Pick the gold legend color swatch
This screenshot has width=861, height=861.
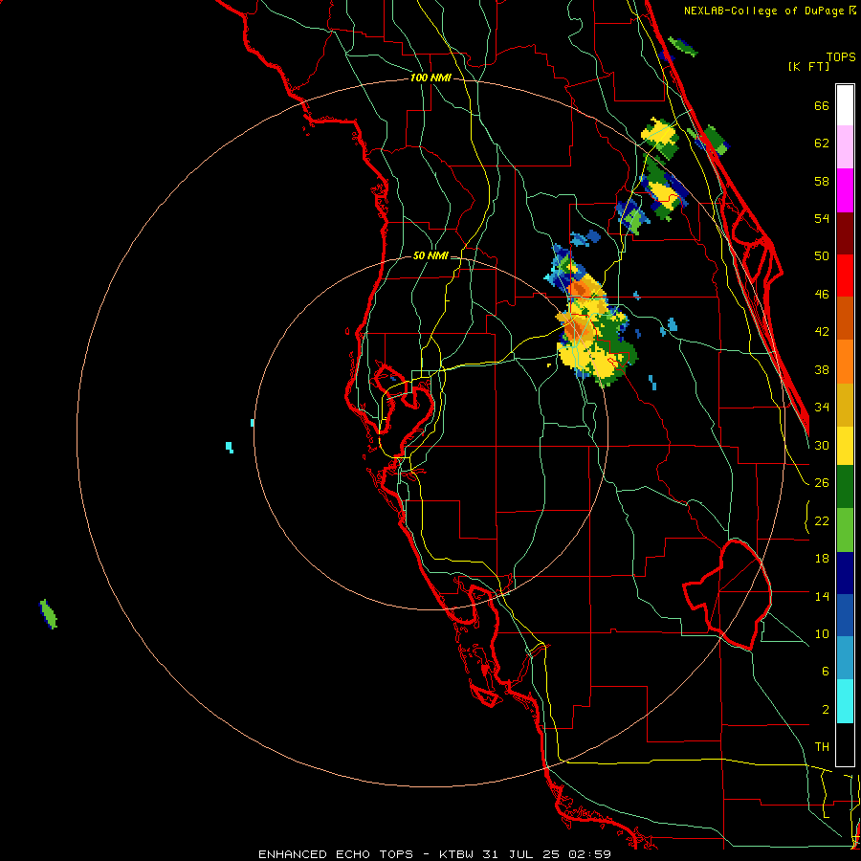845,405
